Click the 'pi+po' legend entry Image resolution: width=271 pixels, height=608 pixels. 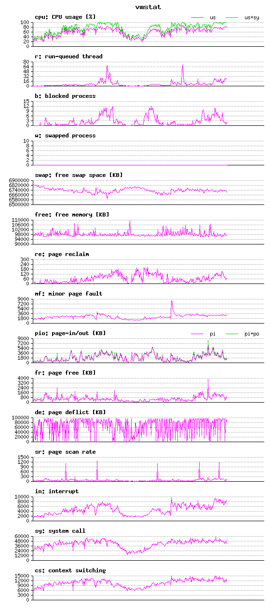coord(243,334)
